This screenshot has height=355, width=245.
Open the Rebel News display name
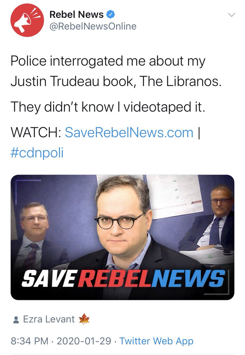tap(76, 14)
